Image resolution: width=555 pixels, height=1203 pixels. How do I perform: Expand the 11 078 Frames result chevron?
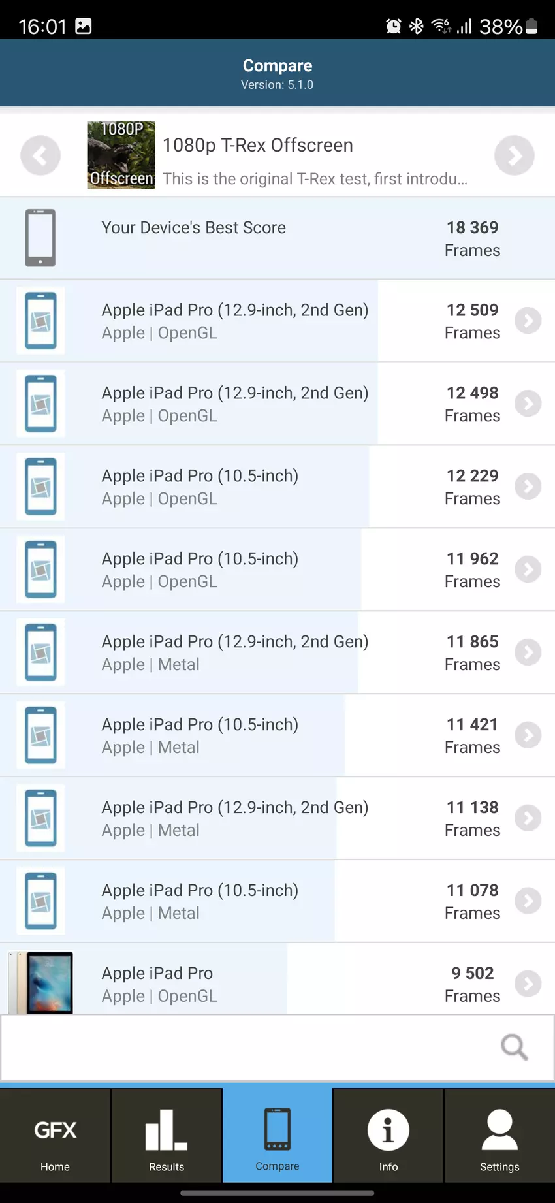(x=528, y=901)
